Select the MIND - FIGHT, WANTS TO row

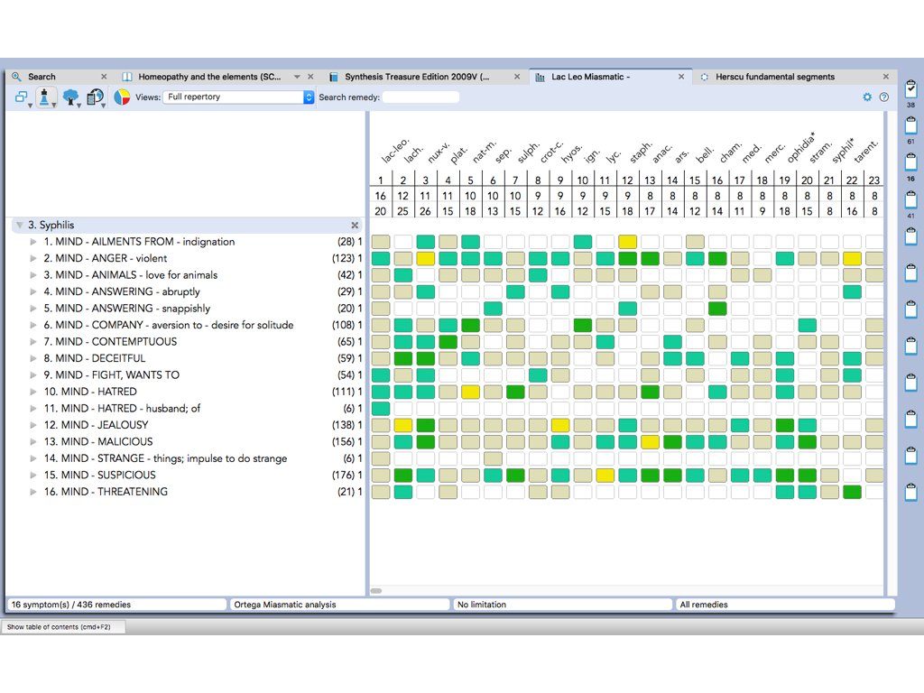coord(187,374)
